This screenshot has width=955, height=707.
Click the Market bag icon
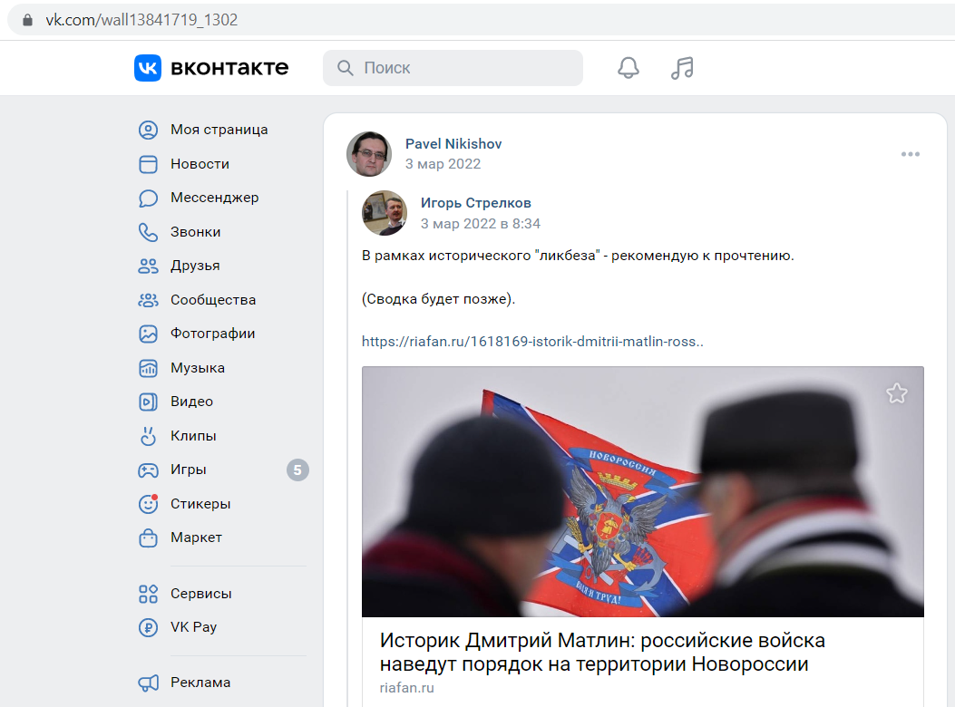tap(148, 538)
